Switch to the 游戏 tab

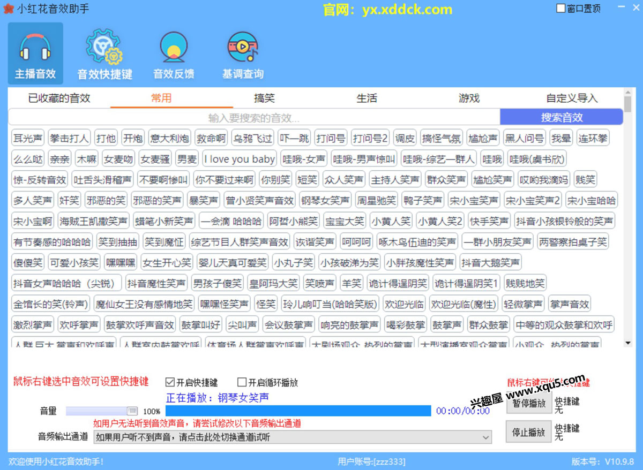point(469,98)
